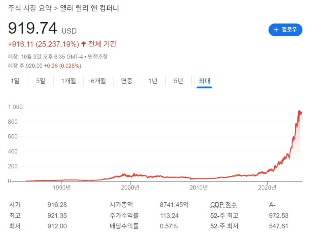Select the 최대 max range tab
This screenshot has height=232, width=318.
[x=204, y=81]
